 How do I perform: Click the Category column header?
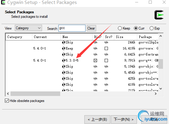pos(19,37)
